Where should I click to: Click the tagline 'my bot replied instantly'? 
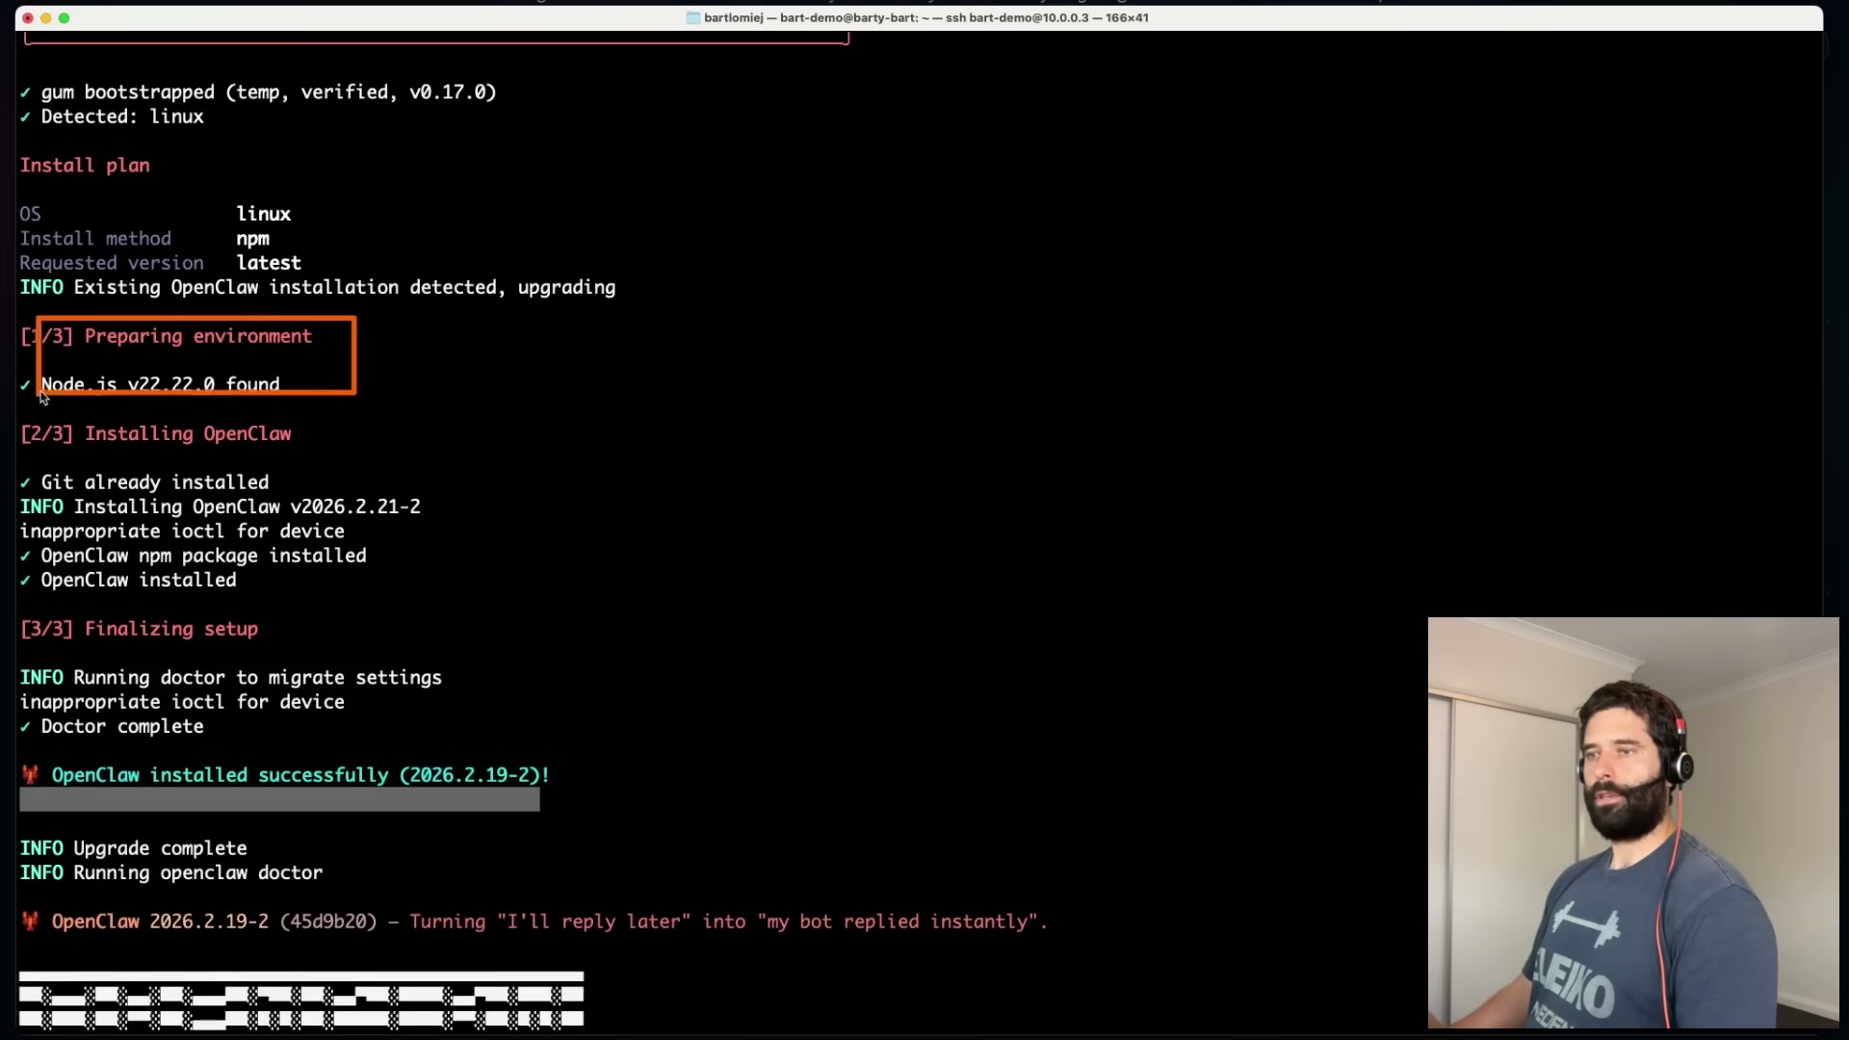pyautogui.click(x=897, y=922)
